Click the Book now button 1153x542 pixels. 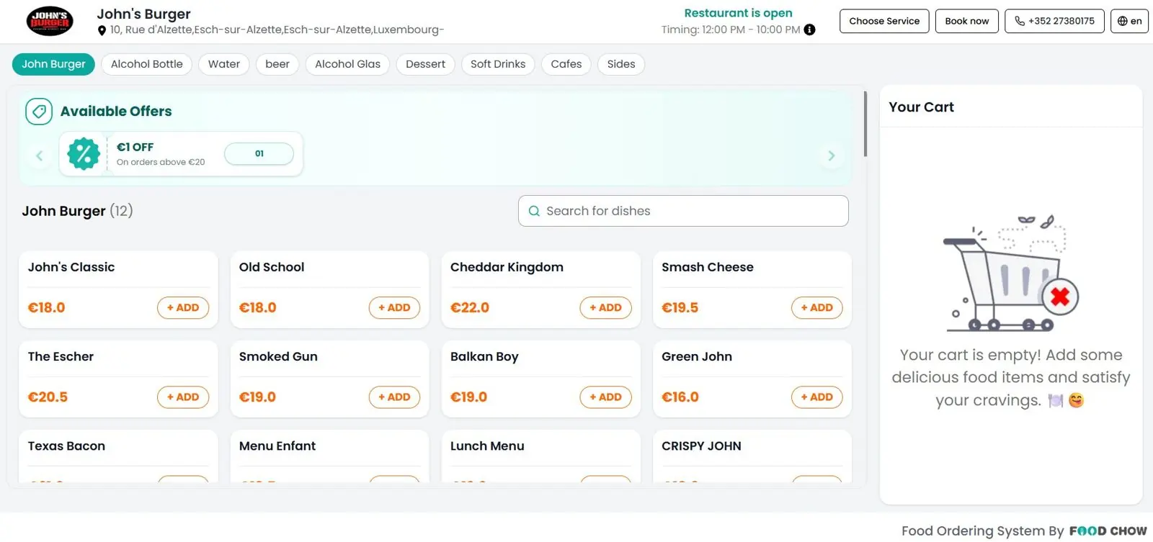tap(967, 21)
